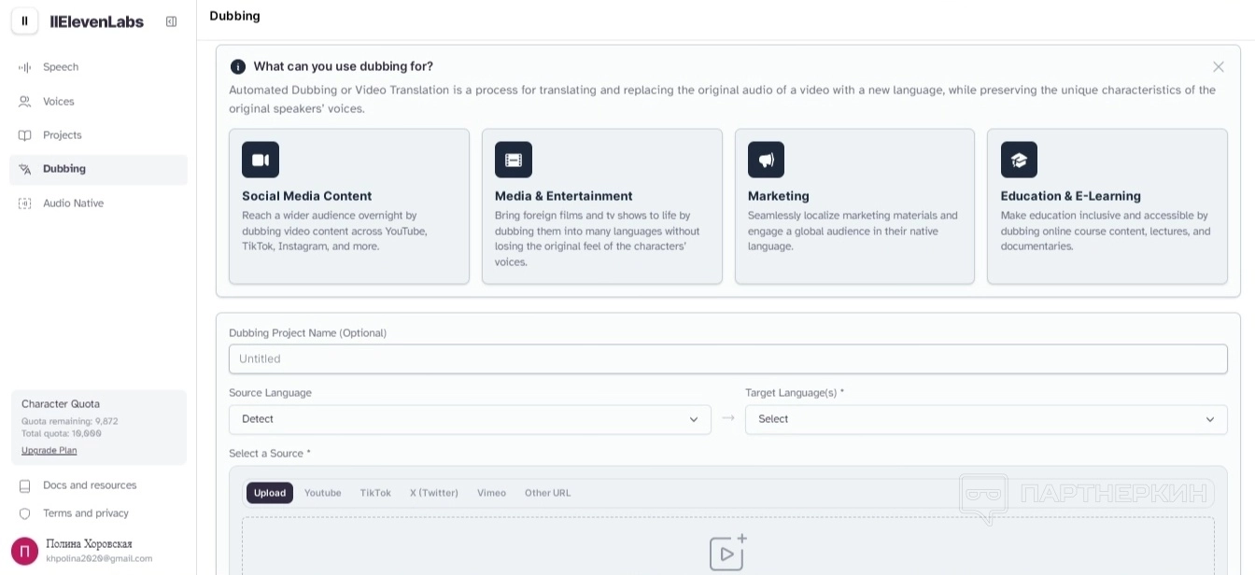Click the Marketing megaphone icon
This screenshot has width=1255, height=575.
(x=766, y=160)
